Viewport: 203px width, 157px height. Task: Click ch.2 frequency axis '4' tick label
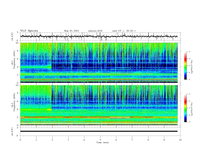coord(18,109)
